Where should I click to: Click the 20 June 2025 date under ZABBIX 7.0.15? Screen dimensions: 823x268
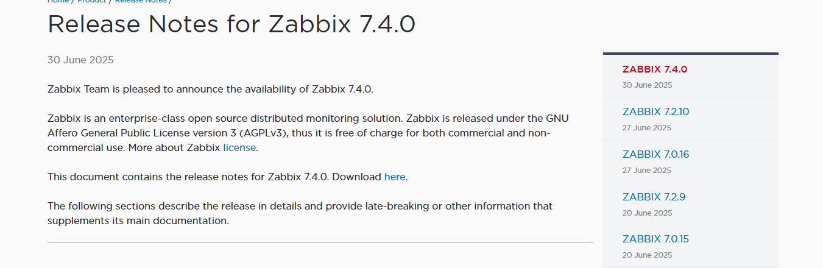(647, 255)
